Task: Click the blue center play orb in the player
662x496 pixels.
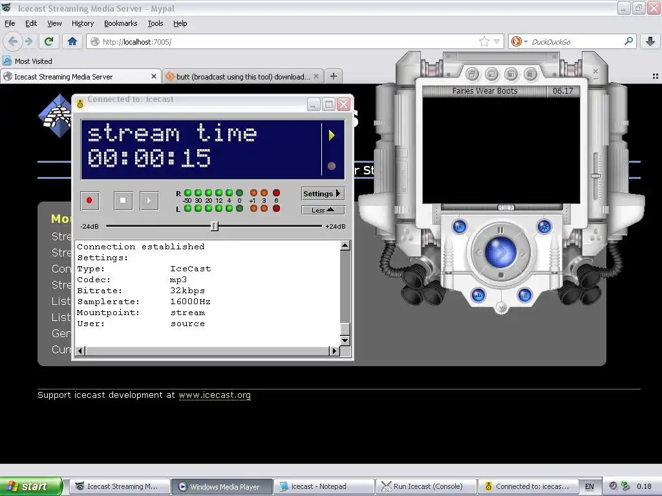Action: coord(501,253)
